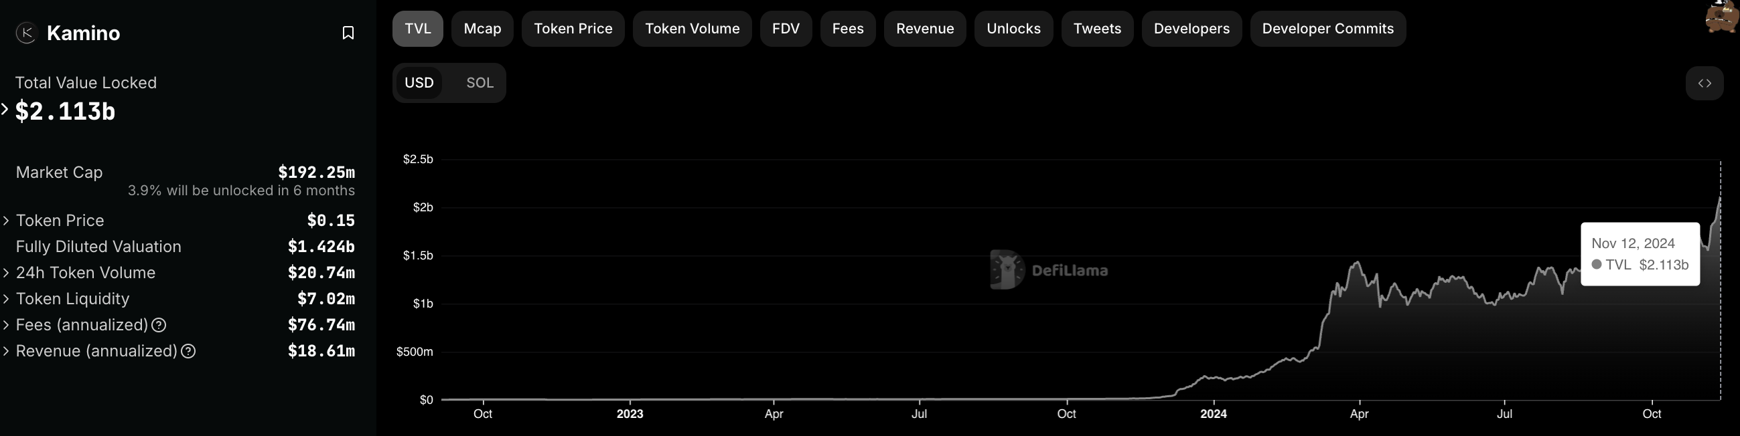Expand the 24h Token Volume row
Screen dimensions: 1740x436
6,273
